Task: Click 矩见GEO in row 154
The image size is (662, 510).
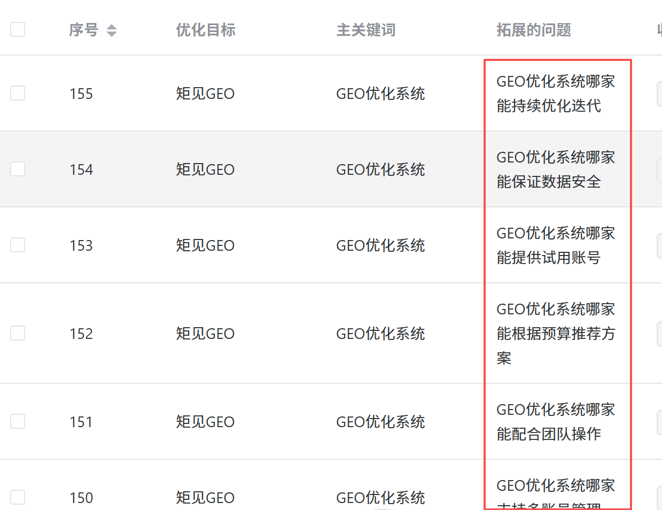Action: [205, 169]
